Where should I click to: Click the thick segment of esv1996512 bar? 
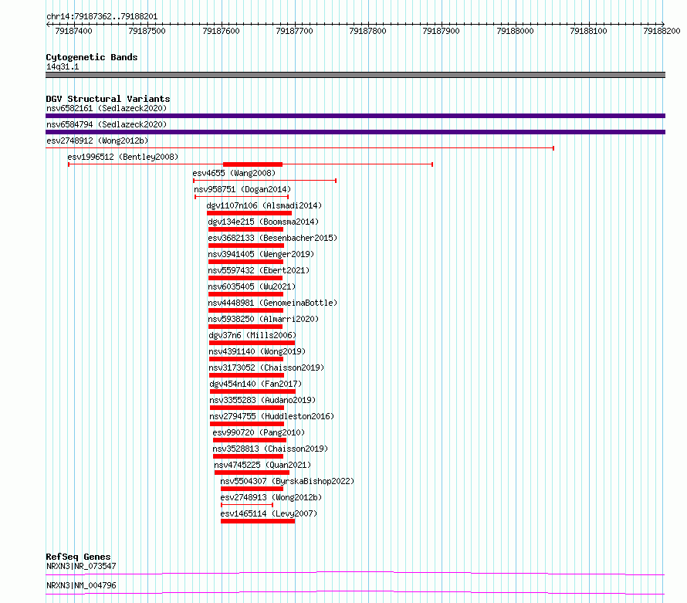tap(253, 164)
